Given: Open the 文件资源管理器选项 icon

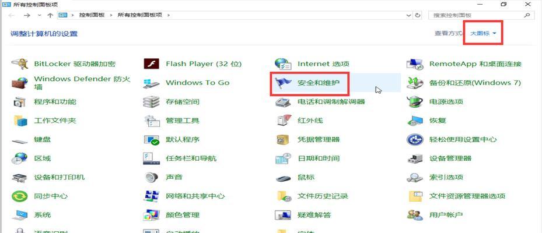Looking at the screenshot, I should (415, 196).
